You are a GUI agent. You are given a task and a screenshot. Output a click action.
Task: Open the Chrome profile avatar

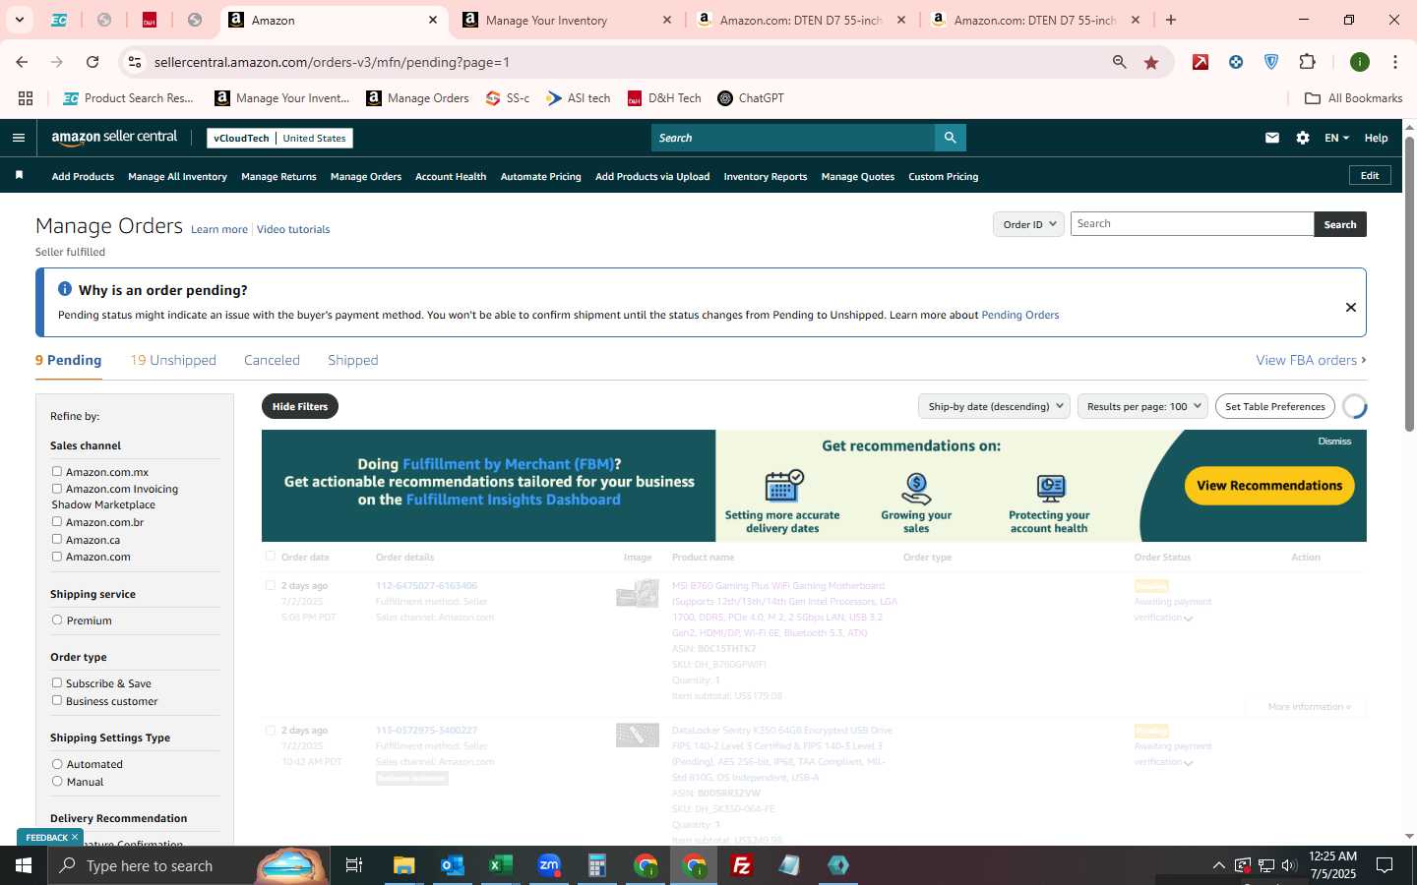coord(1360,62)
